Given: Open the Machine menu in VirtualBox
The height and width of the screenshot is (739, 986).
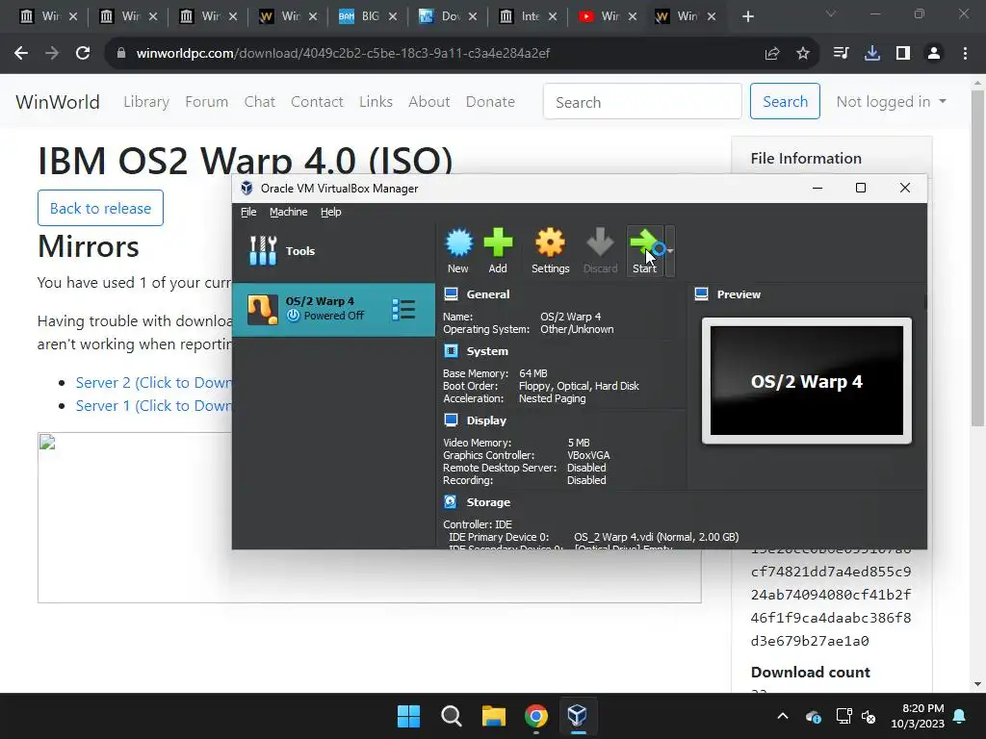Looking at the screenshot, I should pos(289,212).
